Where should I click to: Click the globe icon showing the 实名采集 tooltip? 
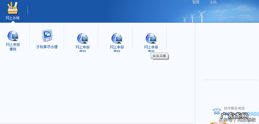151,38
